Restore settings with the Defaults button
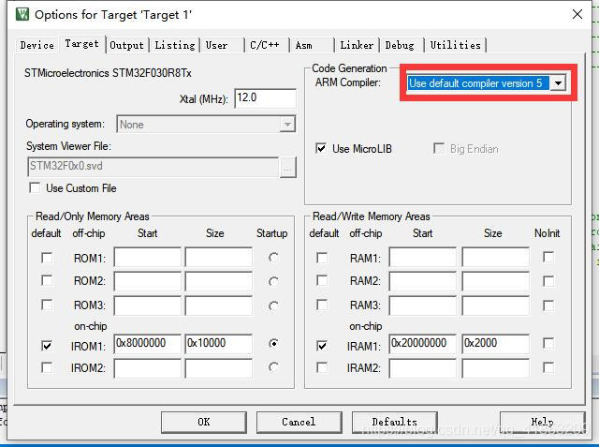 point(394,422)
